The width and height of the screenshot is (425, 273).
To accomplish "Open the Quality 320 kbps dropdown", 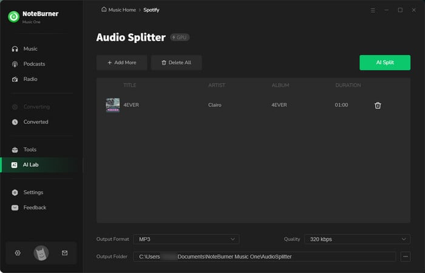I will (x=356, y=239).
